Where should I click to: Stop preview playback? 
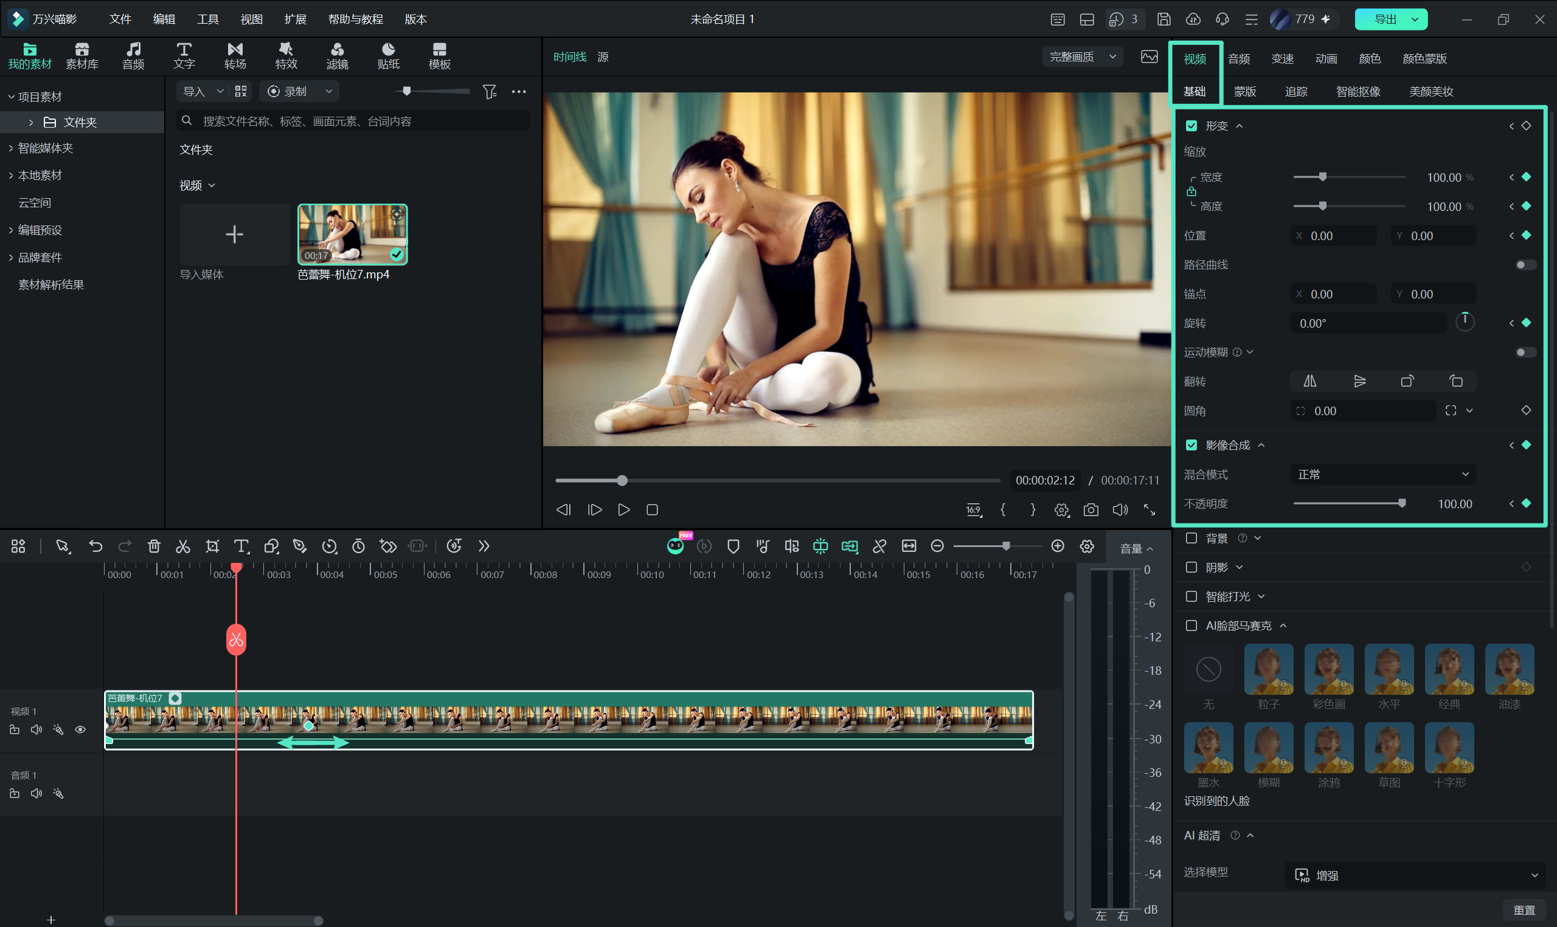(652, 510)
